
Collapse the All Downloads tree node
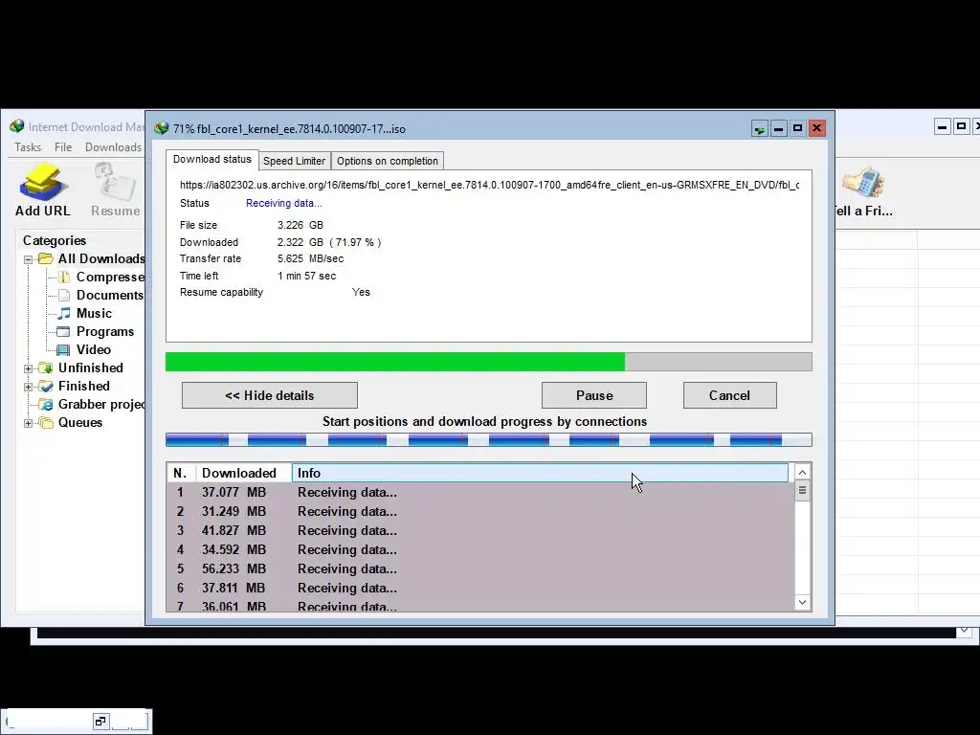tap(28, 259)
